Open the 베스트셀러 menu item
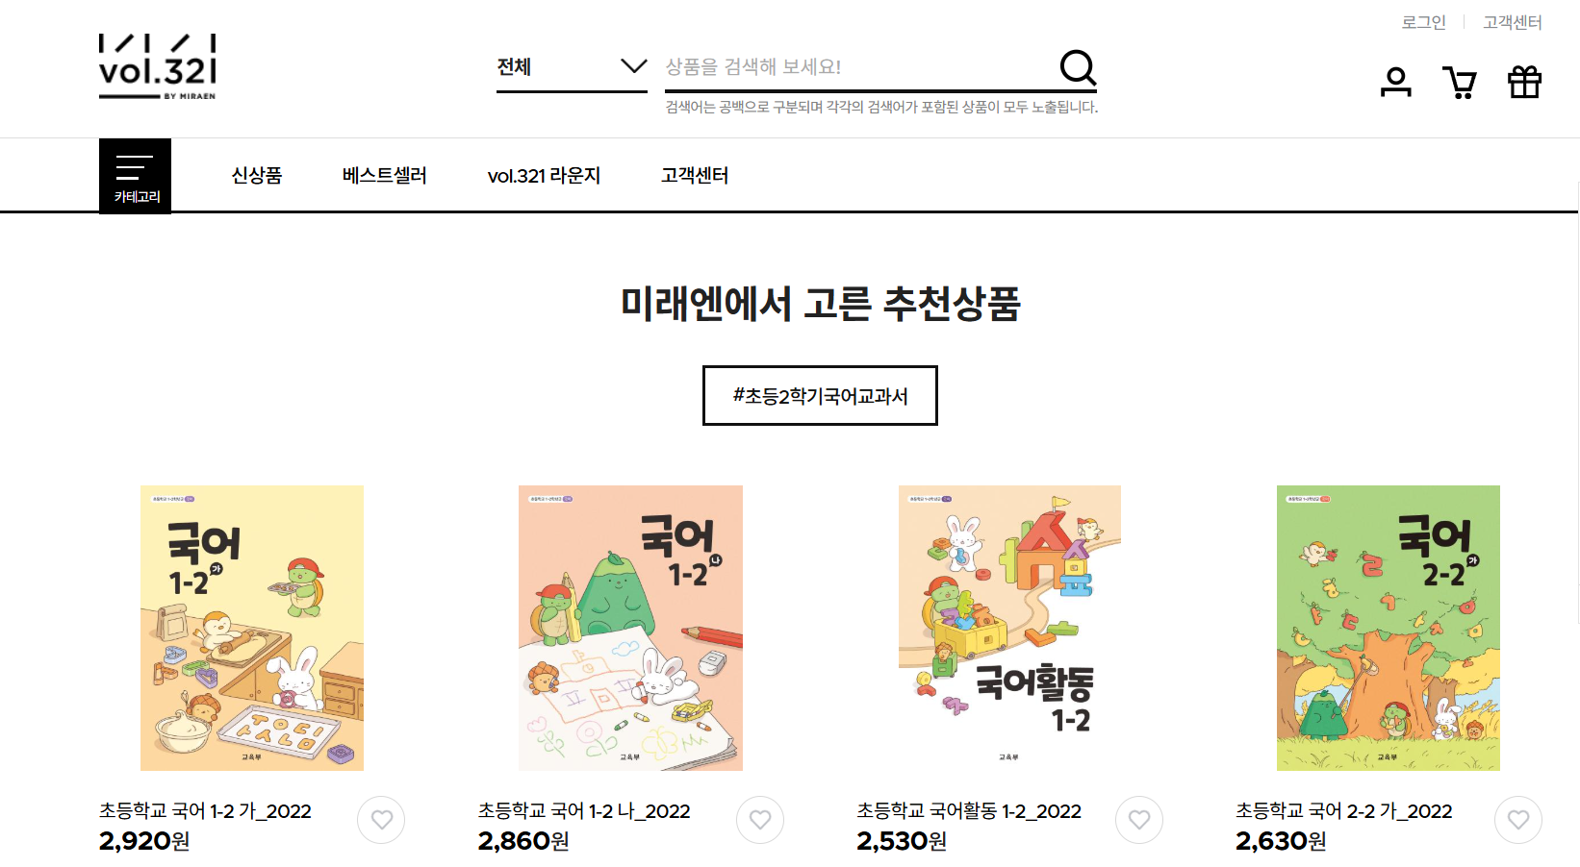Screen dimensions: 1580x867 (385, 176)
